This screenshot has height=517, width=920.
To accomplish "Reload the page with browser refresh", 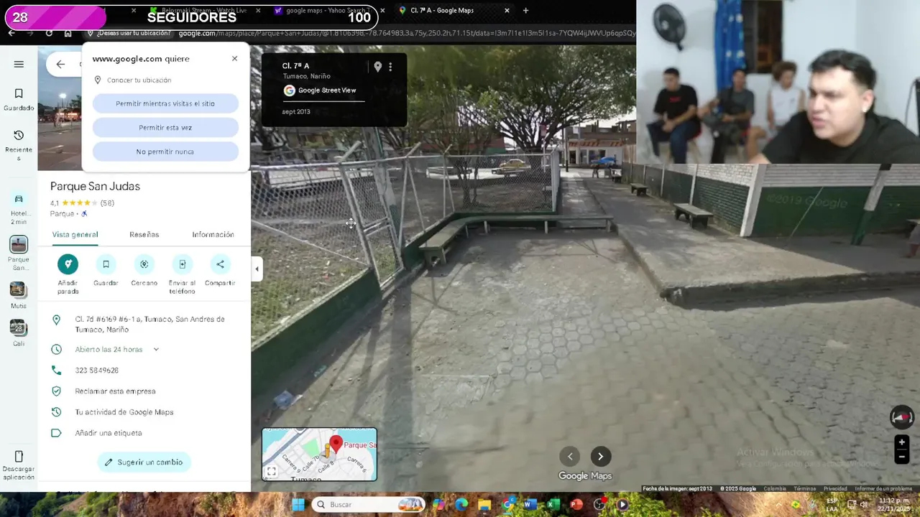I will (x=49, y=33).
